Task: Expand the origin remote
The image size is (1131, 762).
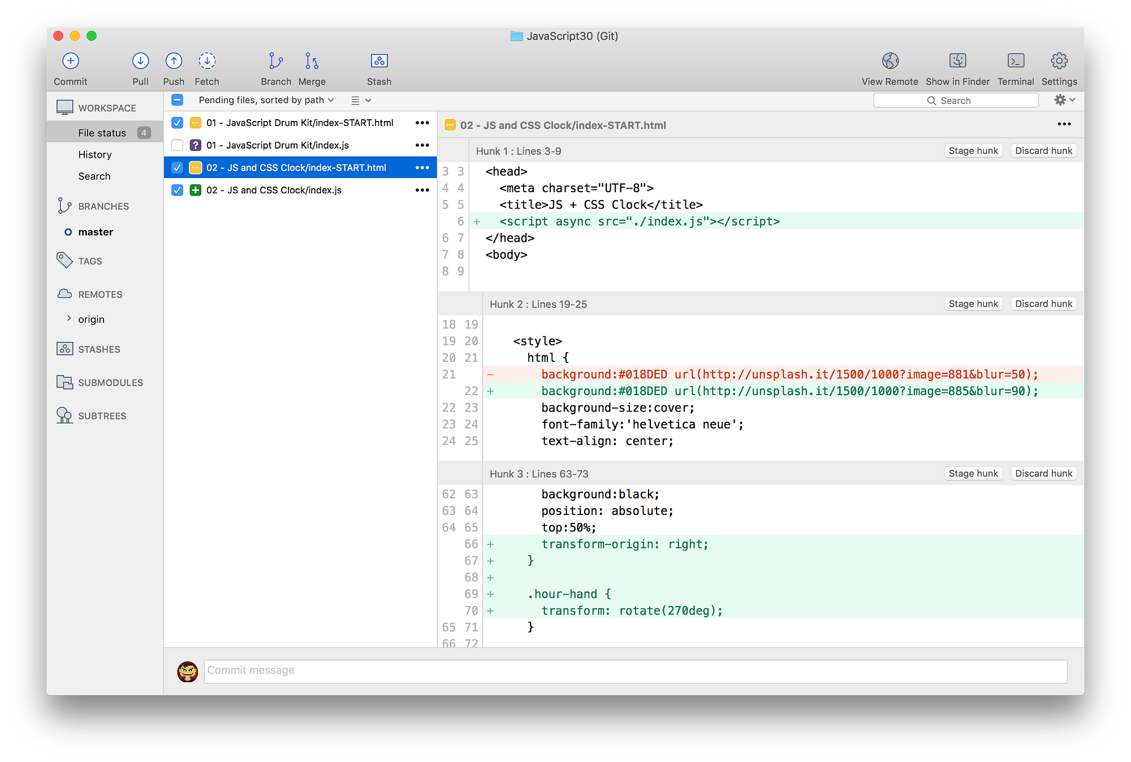Action: [x=69, y=318]
